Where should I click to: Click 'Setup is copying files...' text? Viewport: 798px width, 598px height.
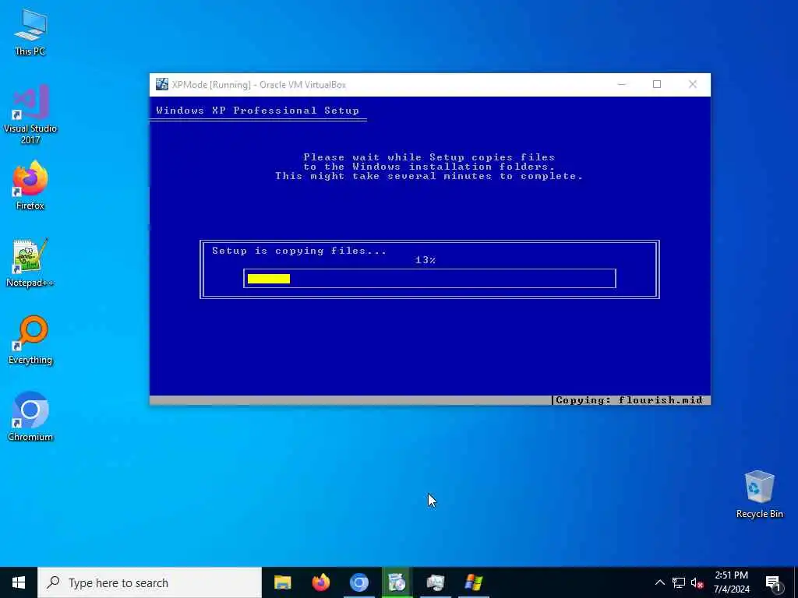(x=299, y=251)
